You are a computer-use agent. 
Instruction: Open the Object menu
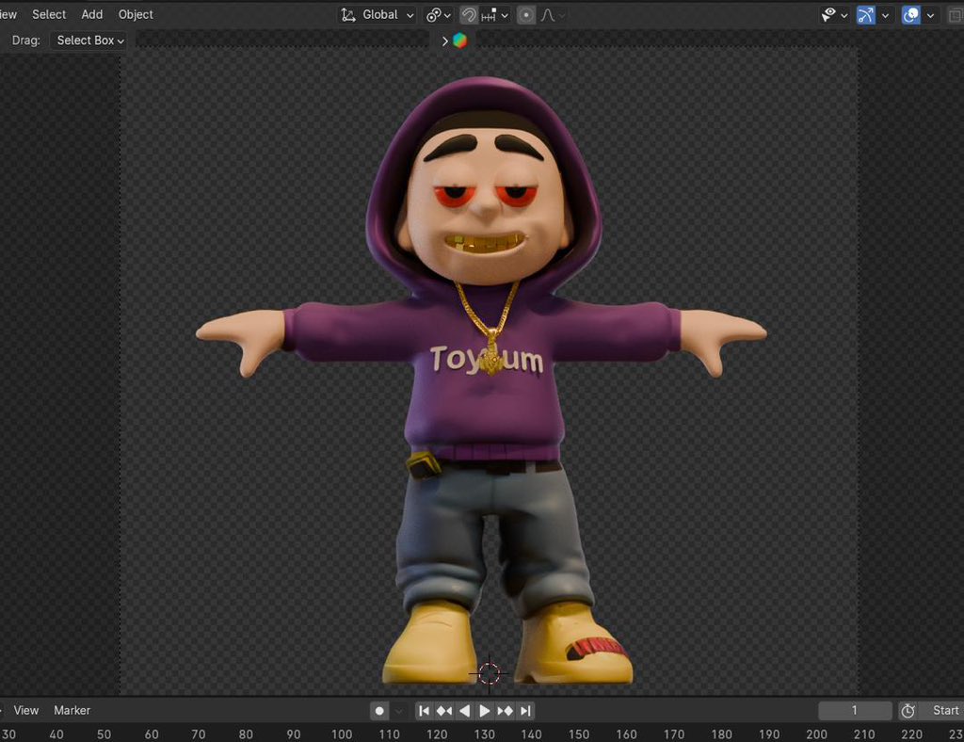click(x=136, y=14)
